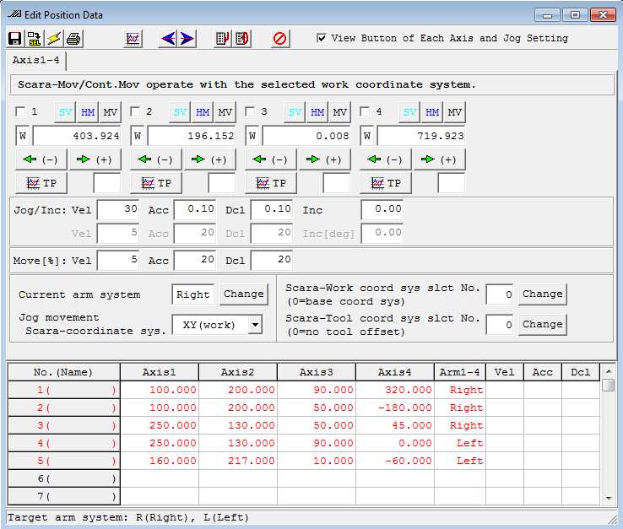The width and height of the screenshot is (623, 529).
Task: Check the axis 2 checkbox
Action: click(135, 111)
